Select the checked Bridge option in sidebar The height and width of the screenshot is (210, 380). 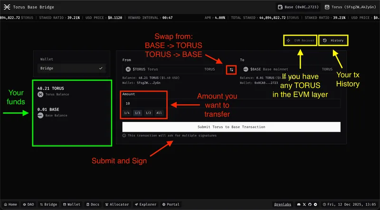[72, 68]
